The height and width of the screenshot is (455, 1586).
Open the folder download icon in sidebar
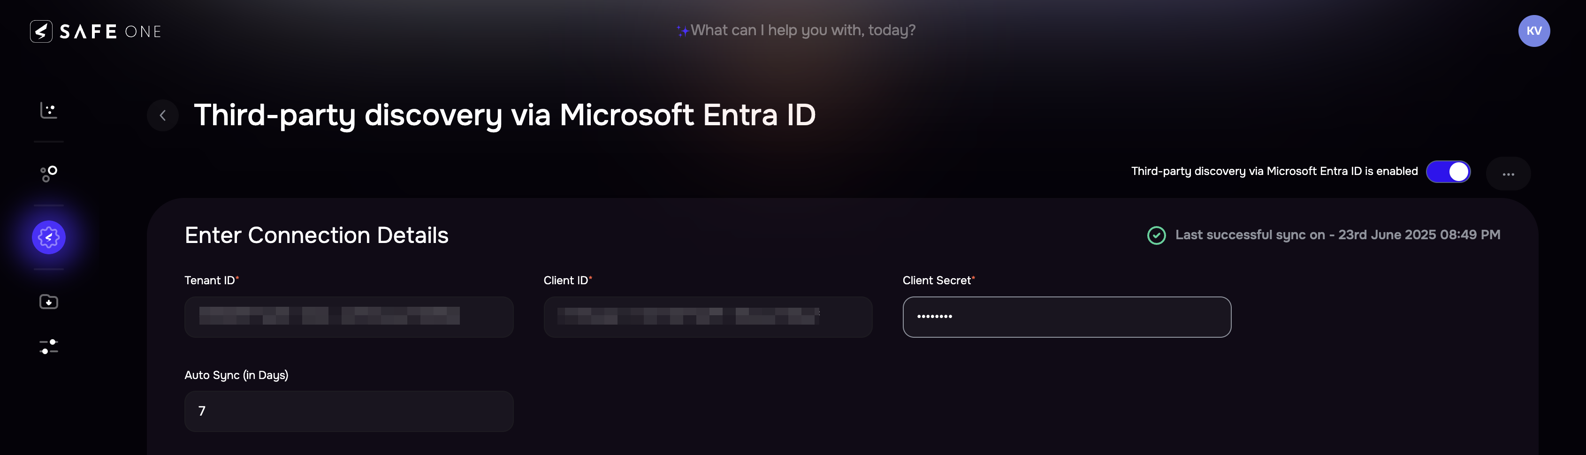coord(49,302)
